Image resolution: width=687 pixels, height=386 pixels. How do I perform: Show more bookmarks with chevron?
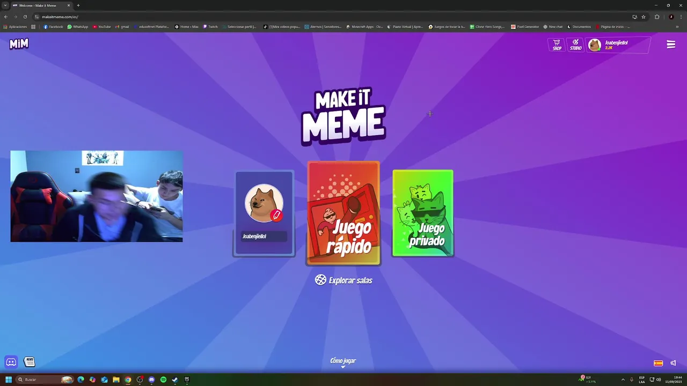pyautogui.click(x=677, y=27)
